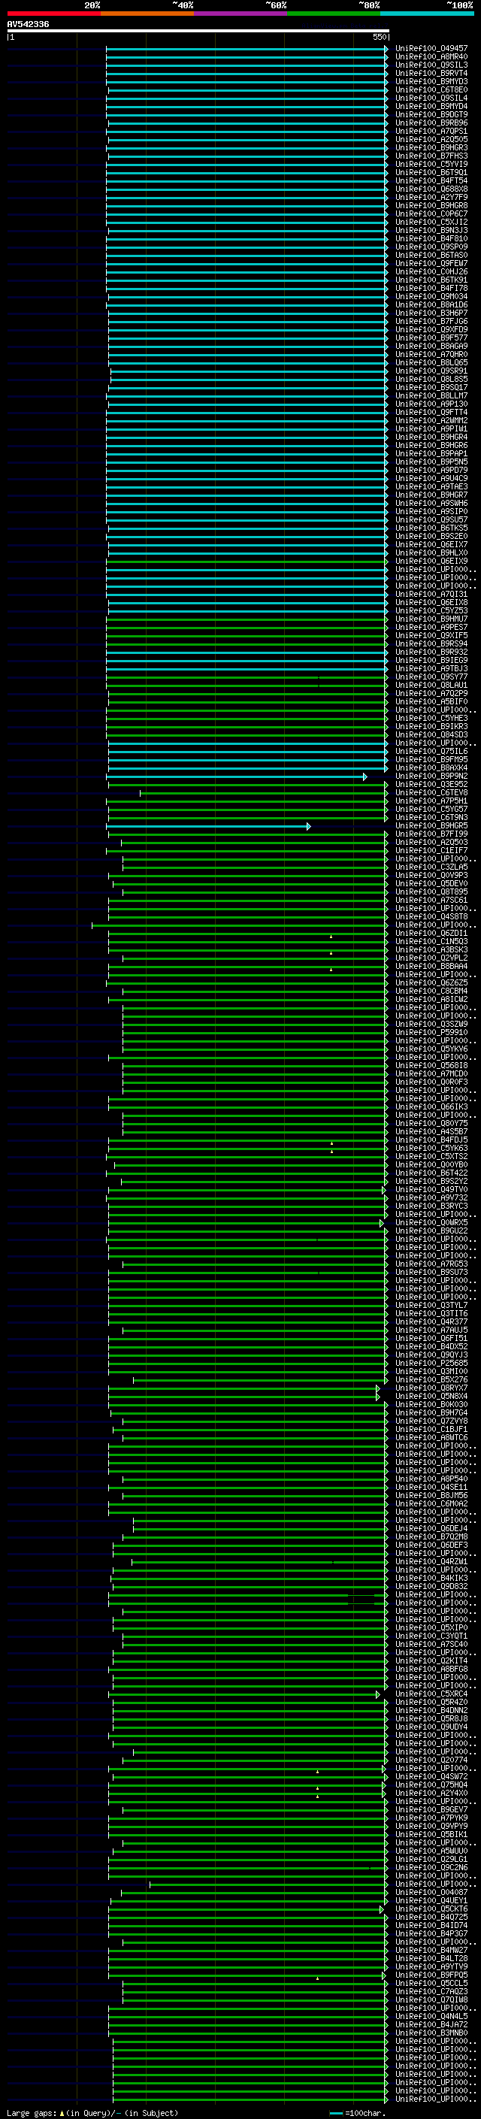This screenshot has height=2119, width=481.
Task: Select hit label UniRef100_Q6Z6Z5
Action: coord(431,983)
